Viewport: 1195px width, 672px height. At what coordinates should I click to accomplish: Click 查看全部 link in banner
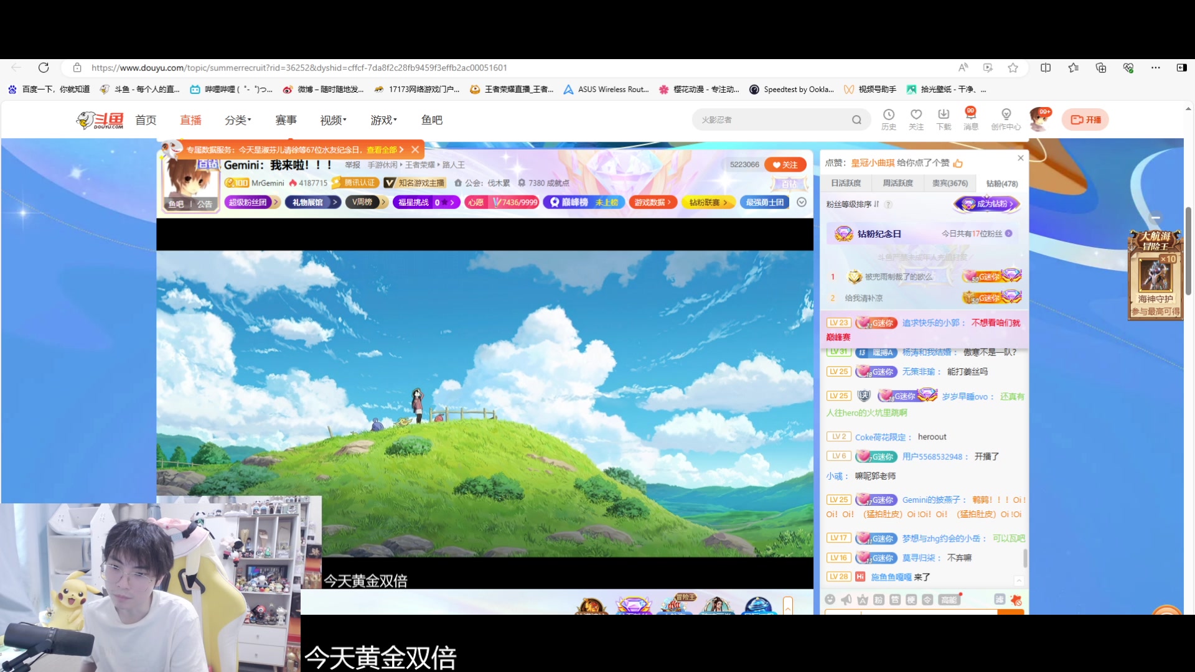(x=385, y=150)
